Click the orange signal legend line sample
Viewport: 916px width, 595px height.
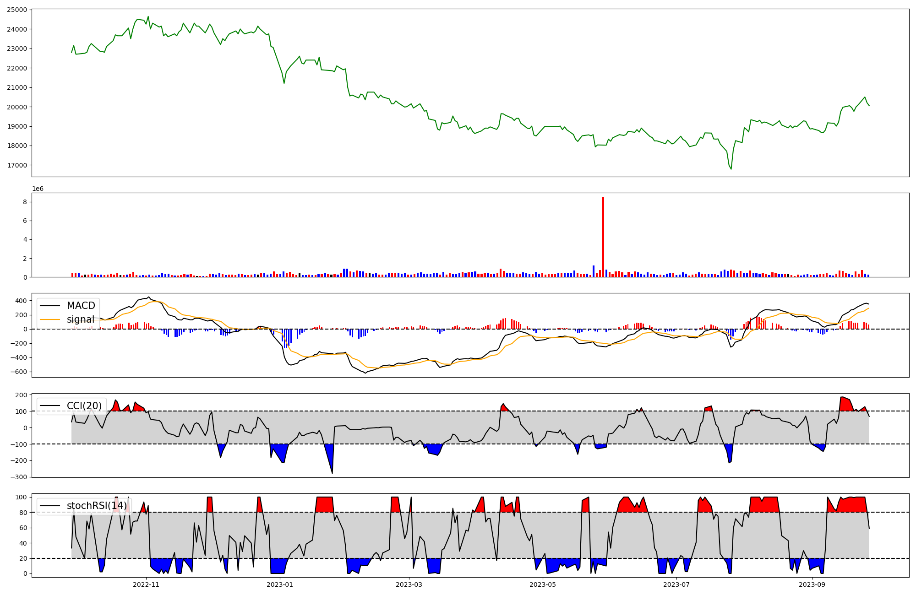tap(49, 319)
